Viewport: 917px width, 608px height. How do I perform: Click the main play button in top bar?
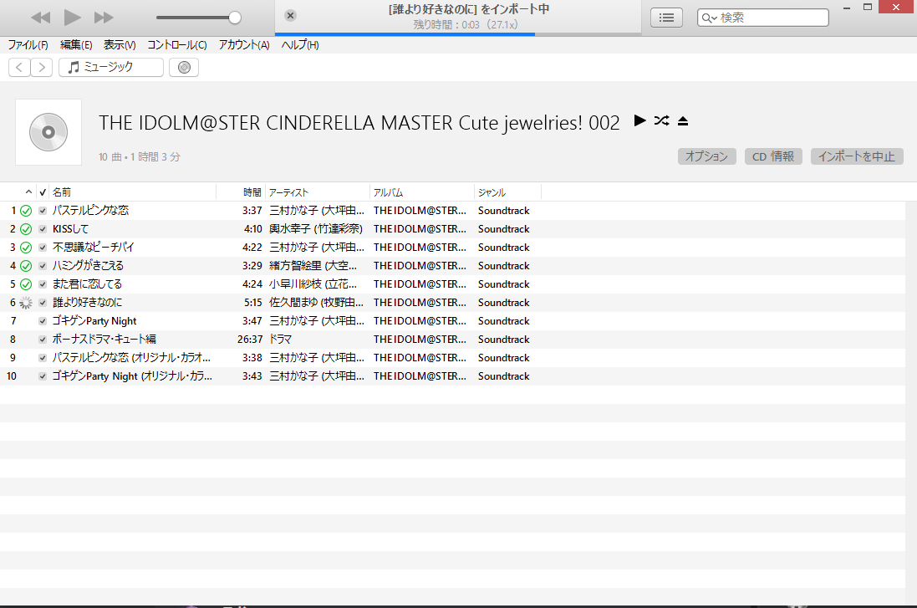coord(72,18)
